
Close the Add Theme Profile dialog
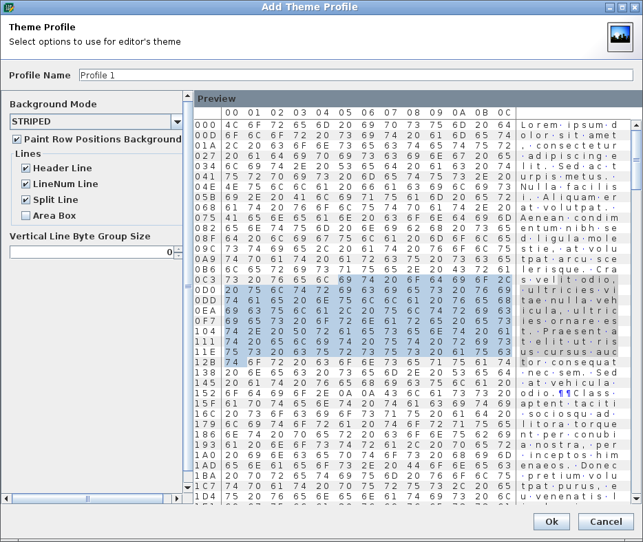[x=635, y=7]
